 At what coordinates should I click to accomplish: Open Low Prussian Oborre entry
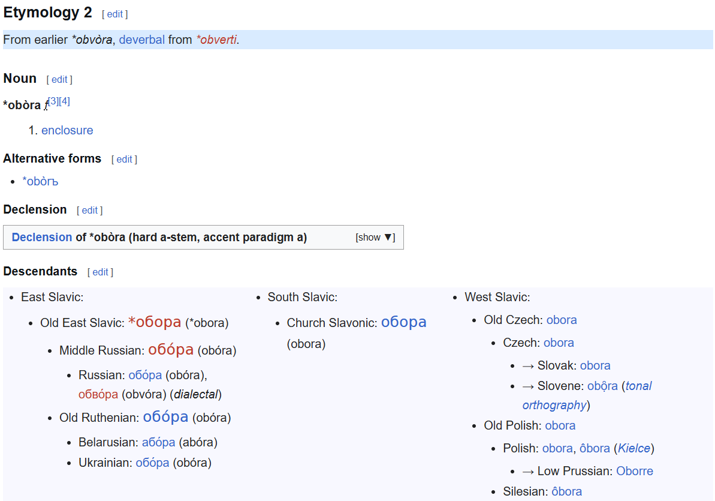click(x=634, y=472)
